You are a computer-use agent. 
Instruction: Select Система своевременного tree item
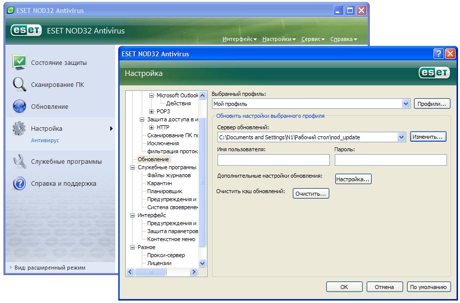(173, 207)
